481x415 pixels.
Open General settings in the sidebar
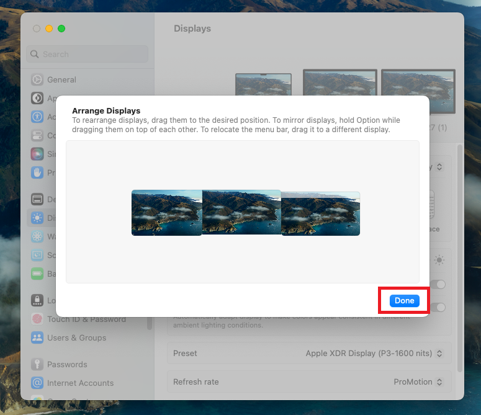pyautogui.click(x=61, y=79)
